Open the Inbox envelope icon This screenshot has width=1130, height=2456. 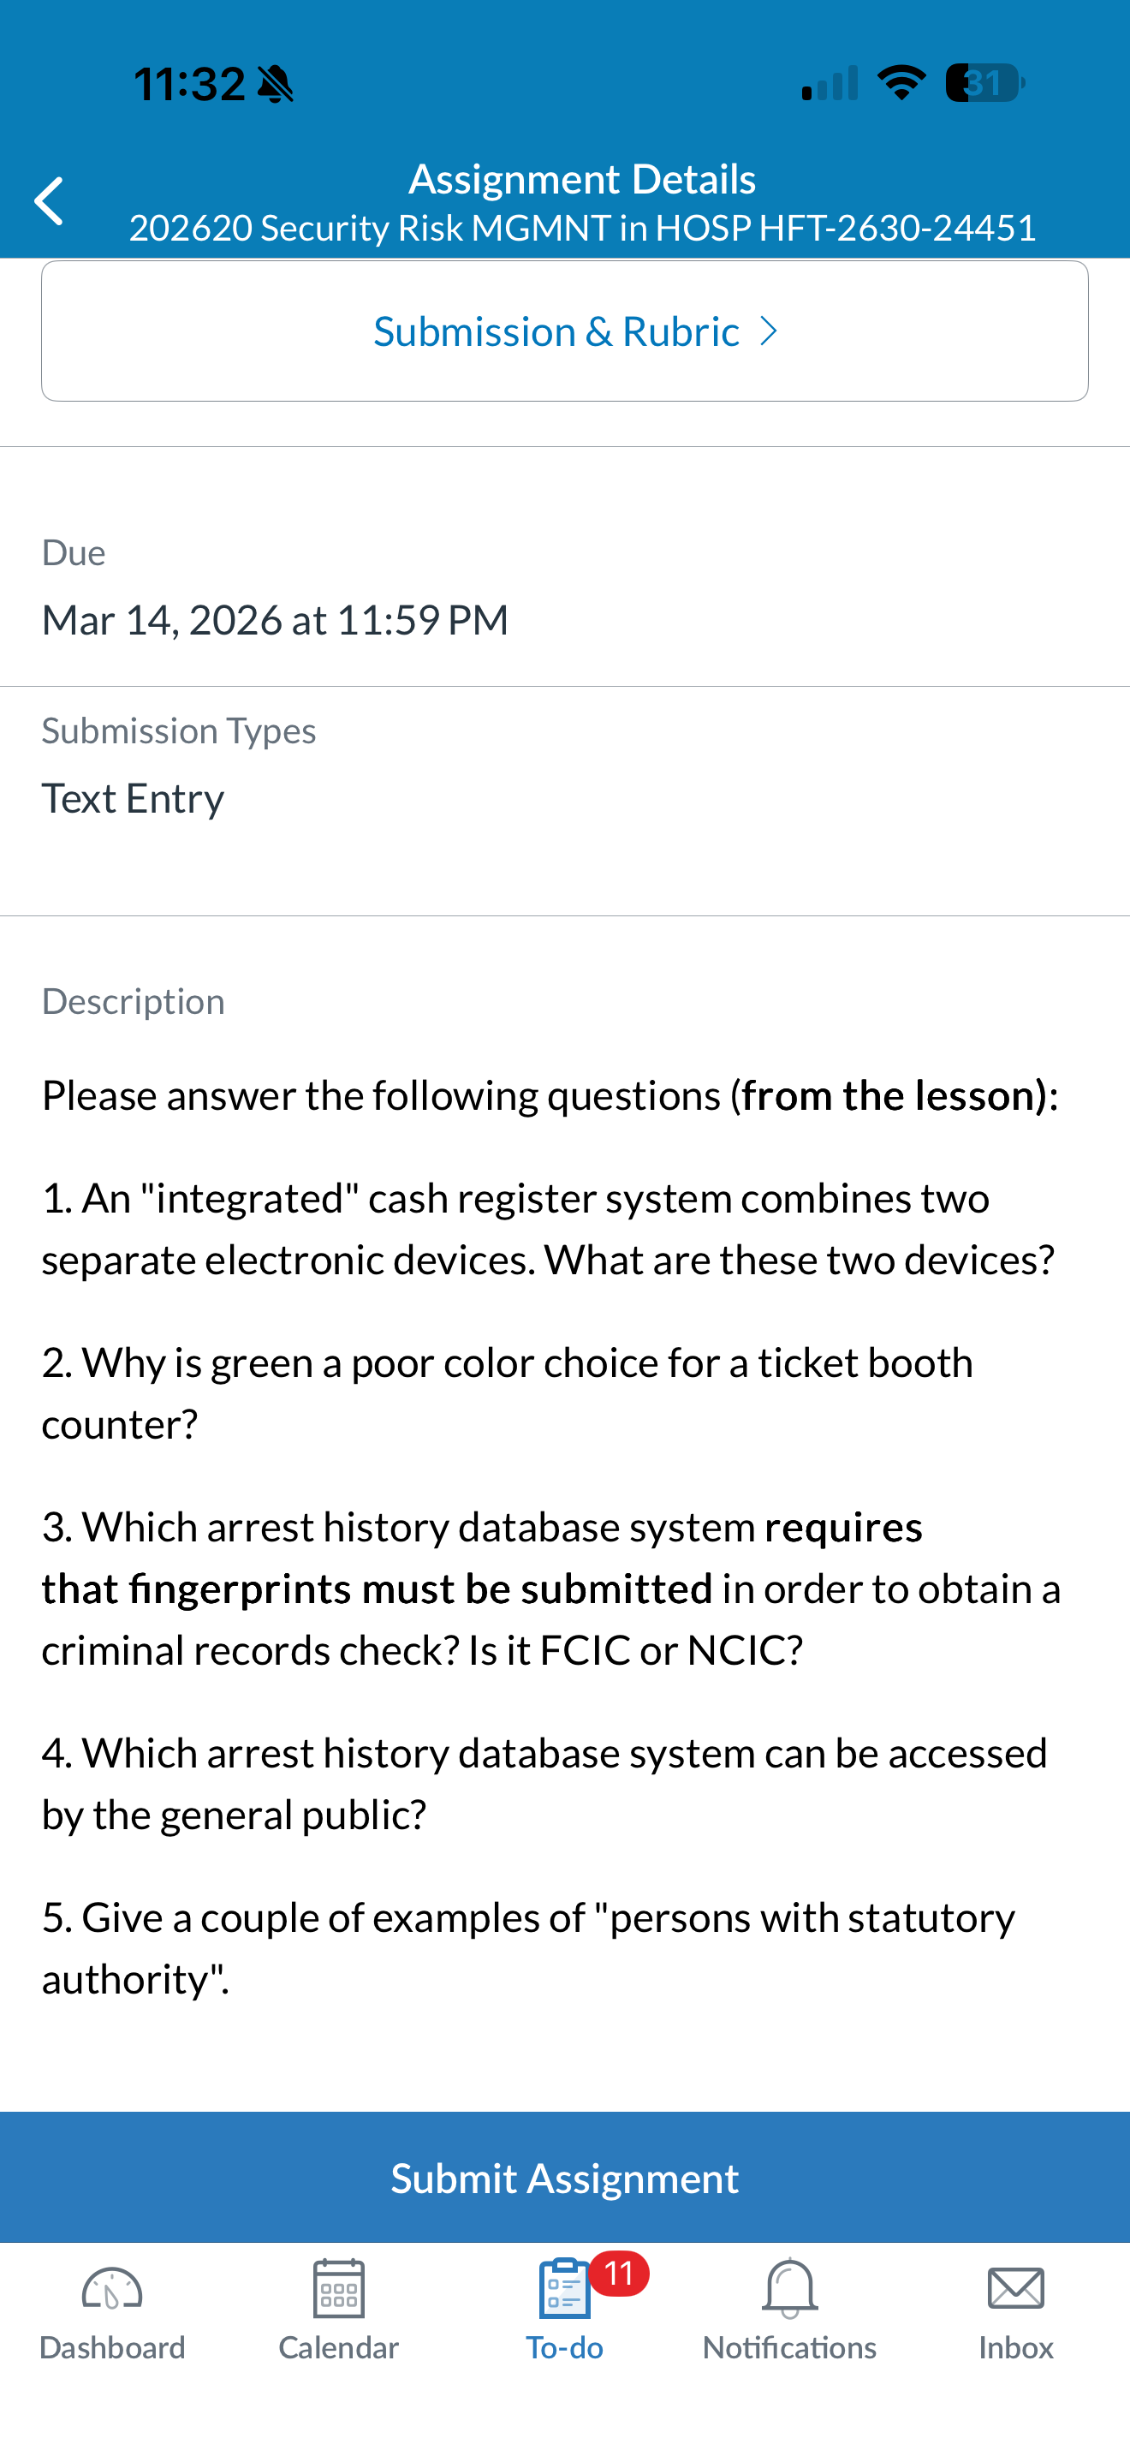coord(1015,2288)
